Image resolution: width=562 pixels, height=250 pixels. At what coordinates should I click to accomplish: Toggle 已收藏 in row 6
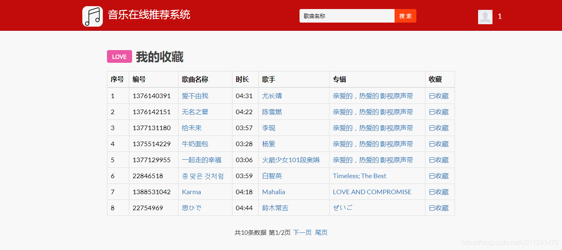[x=439, y=176]
